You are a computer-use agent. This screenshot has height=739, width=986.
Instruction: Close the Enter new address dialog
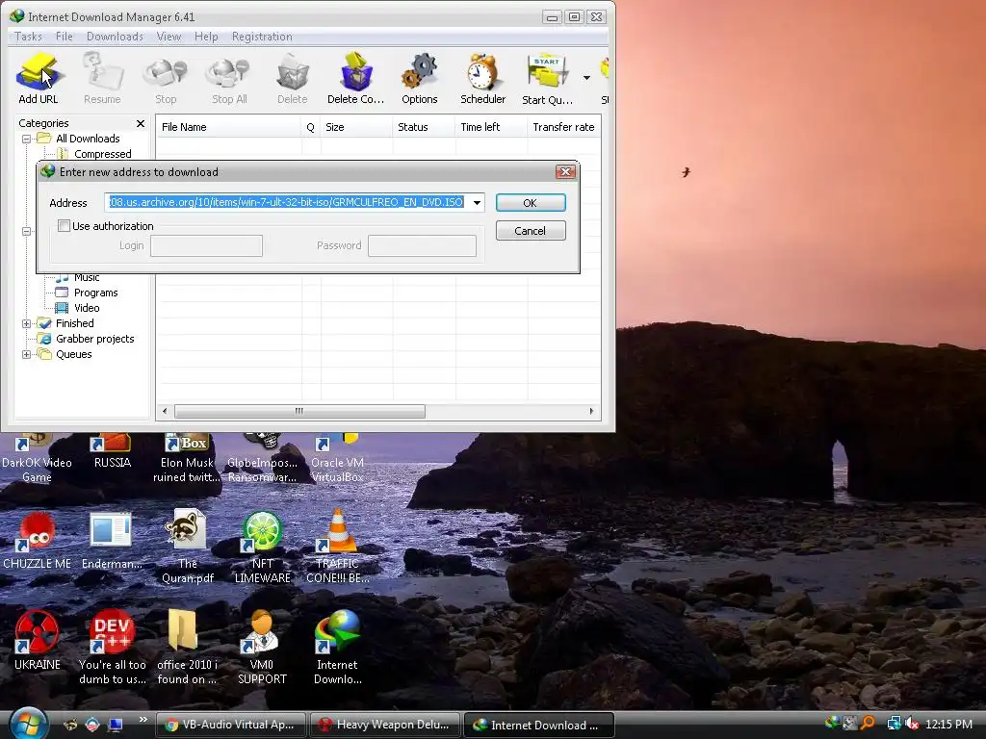(x=565, y=171)
